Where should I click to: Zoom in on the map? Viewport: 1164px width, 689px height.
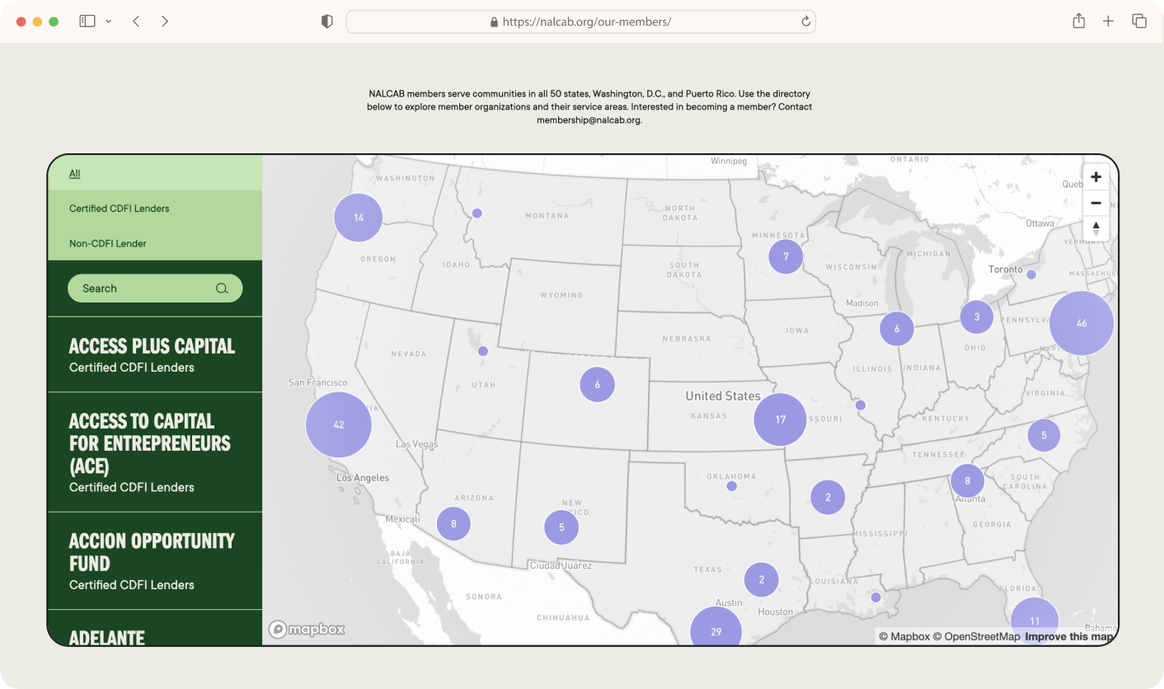click(x=1096, y=177)
